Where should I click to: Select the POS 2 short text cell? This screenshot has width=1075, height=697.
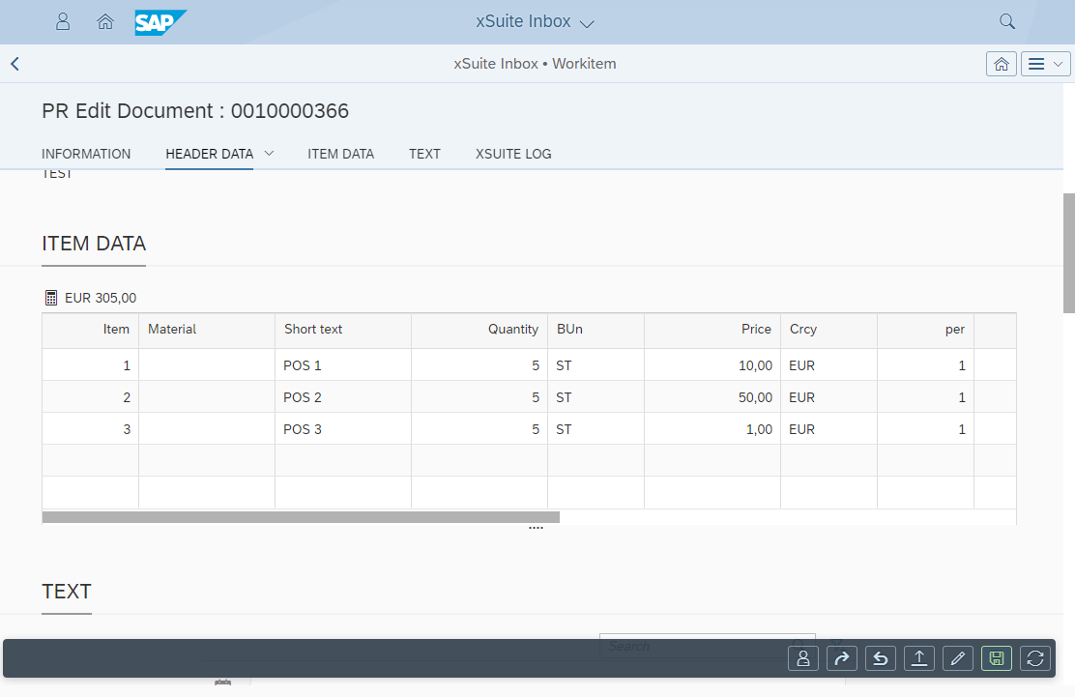(342, 397)
